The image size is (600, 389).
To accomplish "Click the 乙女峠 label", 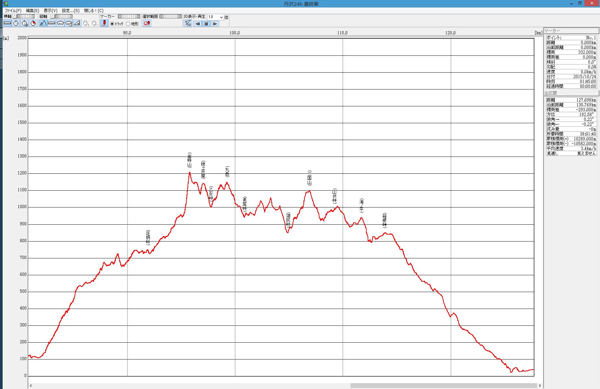I will point(211,194).
